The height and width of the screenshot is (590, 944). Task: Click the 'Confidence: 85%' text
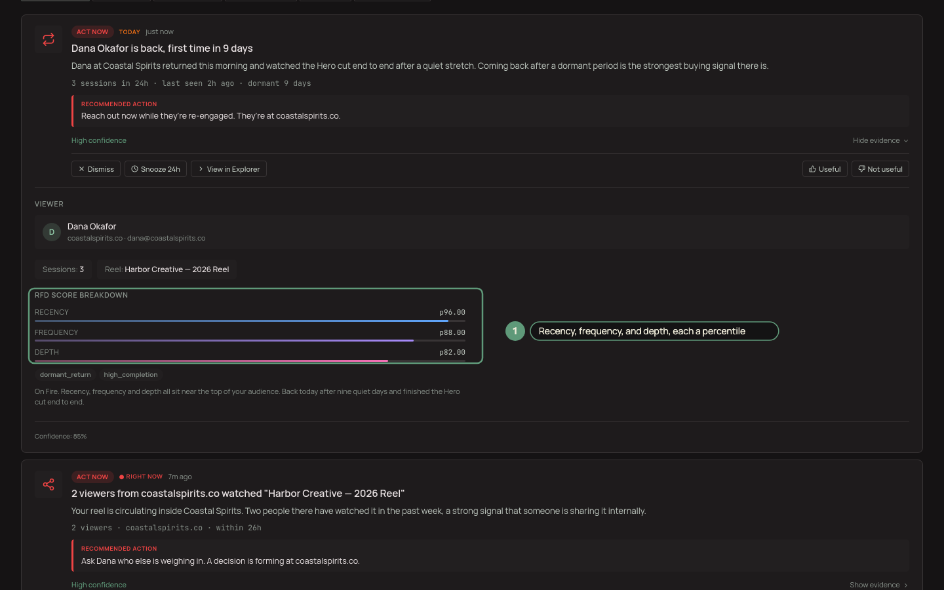pyautogui.click(x=60, y=436)
